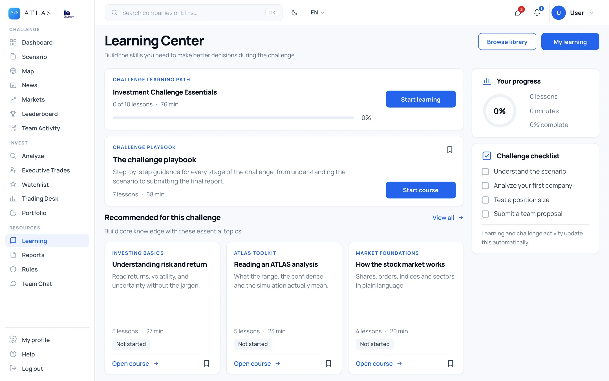Focus the Search companies or ETFs field
This screenshot has height=381, width=609.
193,13
